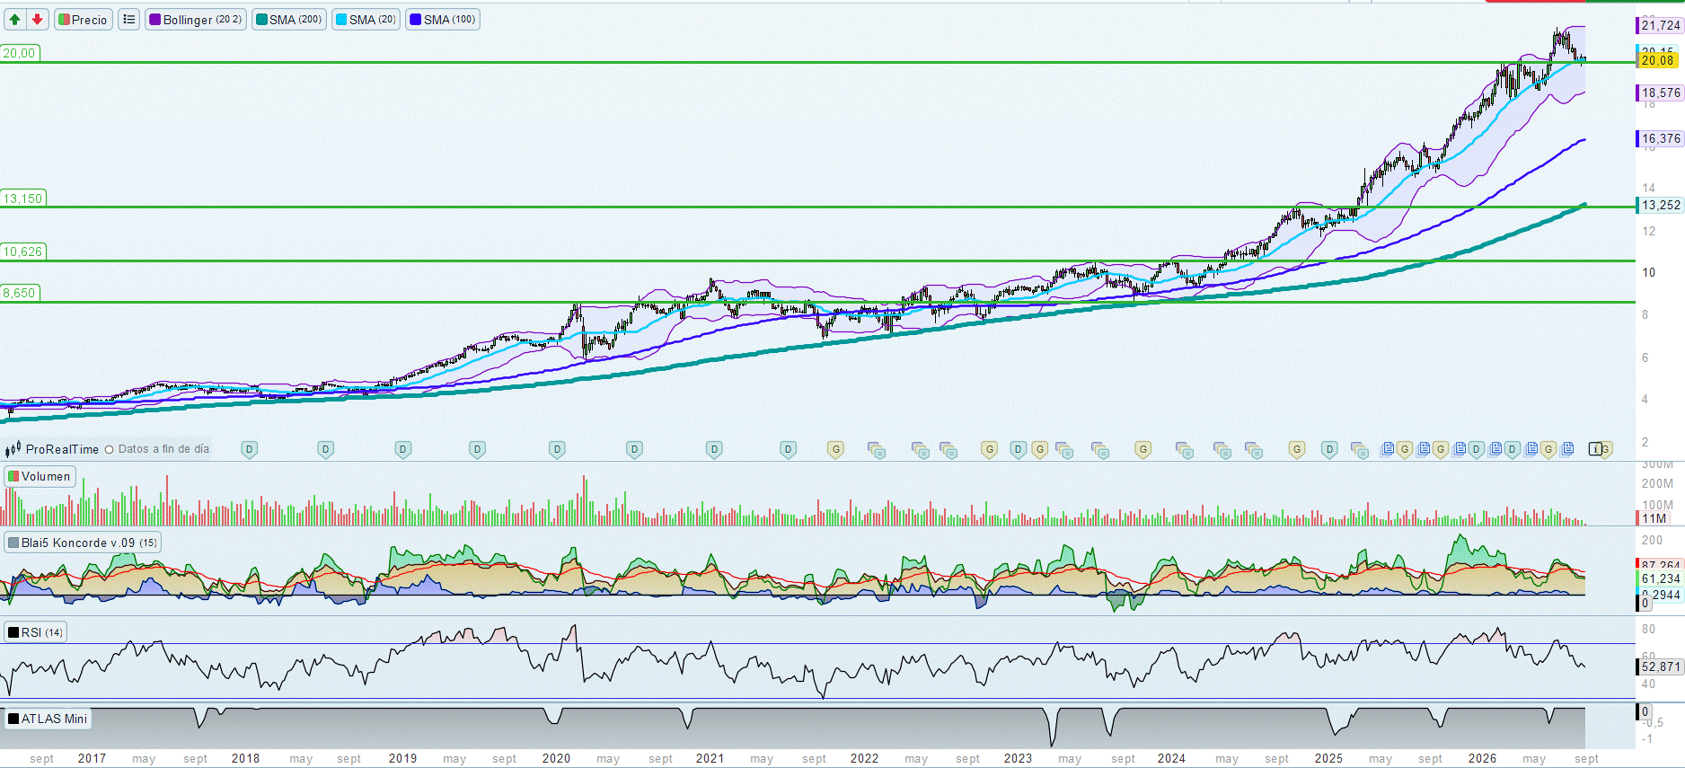The height and width of the screenshot is (768, 1685).
Task: Select the SMA (100) indicator tag
Action: click(443, 20)
